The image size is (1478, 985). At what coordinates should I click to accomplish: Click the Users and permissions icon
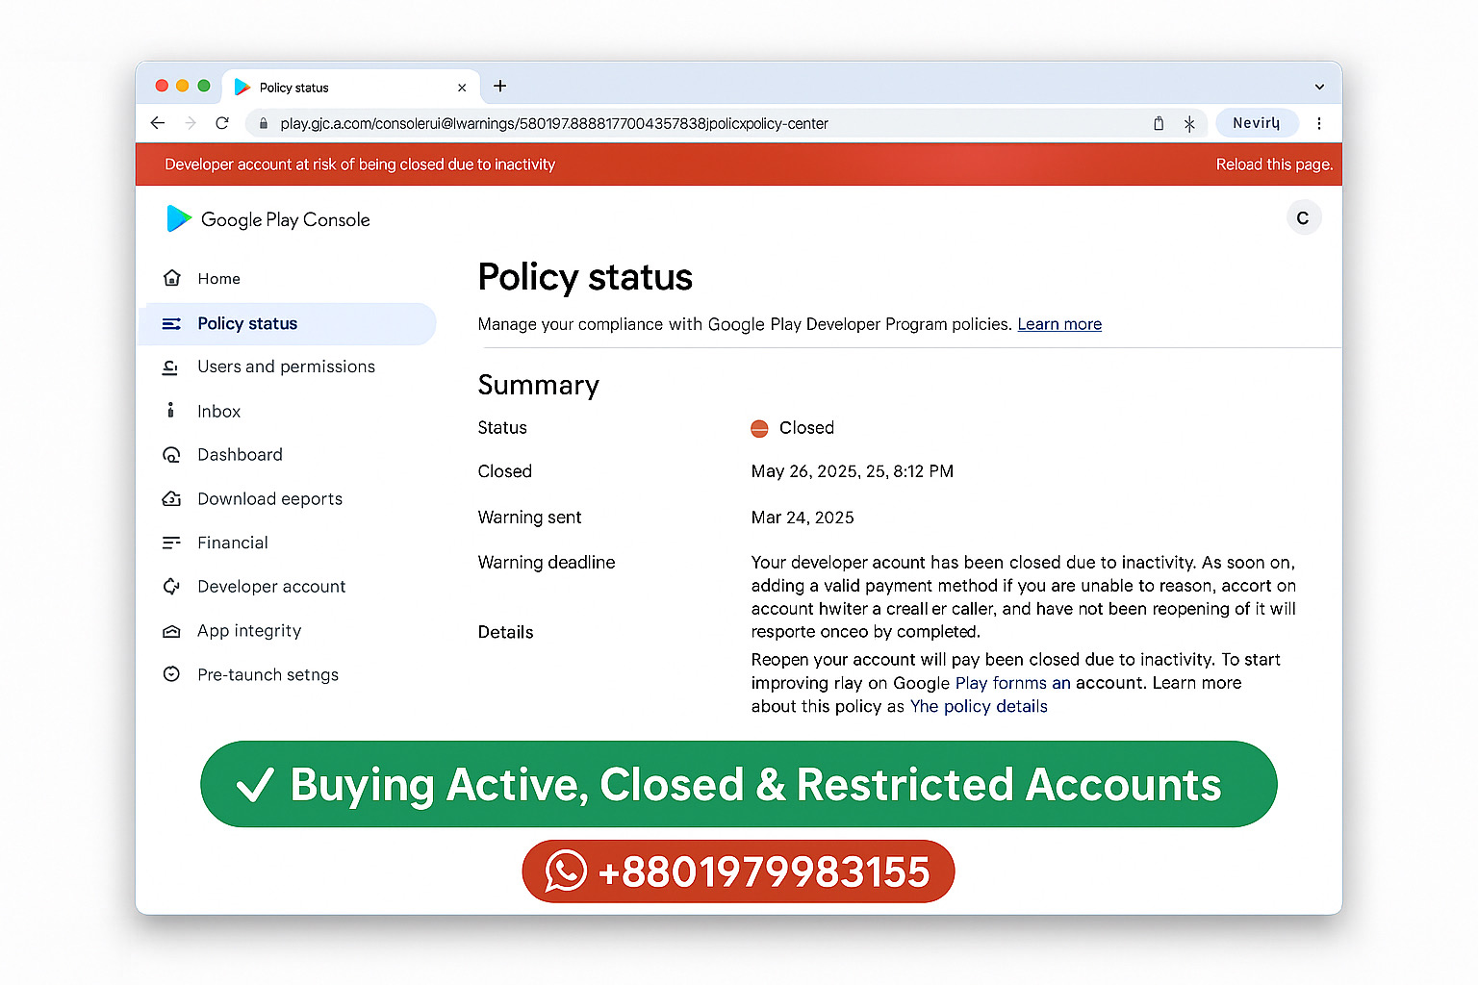click(x=171, y=367)
